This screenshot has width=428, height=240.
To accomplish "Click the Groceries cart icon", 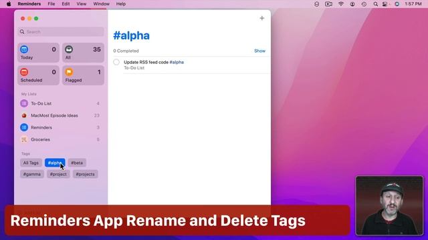I will [24, 139].
